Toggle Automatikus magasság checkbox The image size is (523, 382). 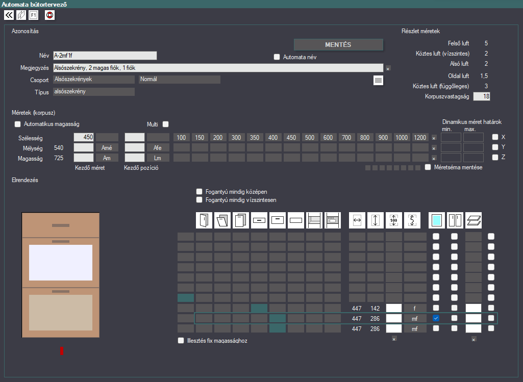click(18, 124)
